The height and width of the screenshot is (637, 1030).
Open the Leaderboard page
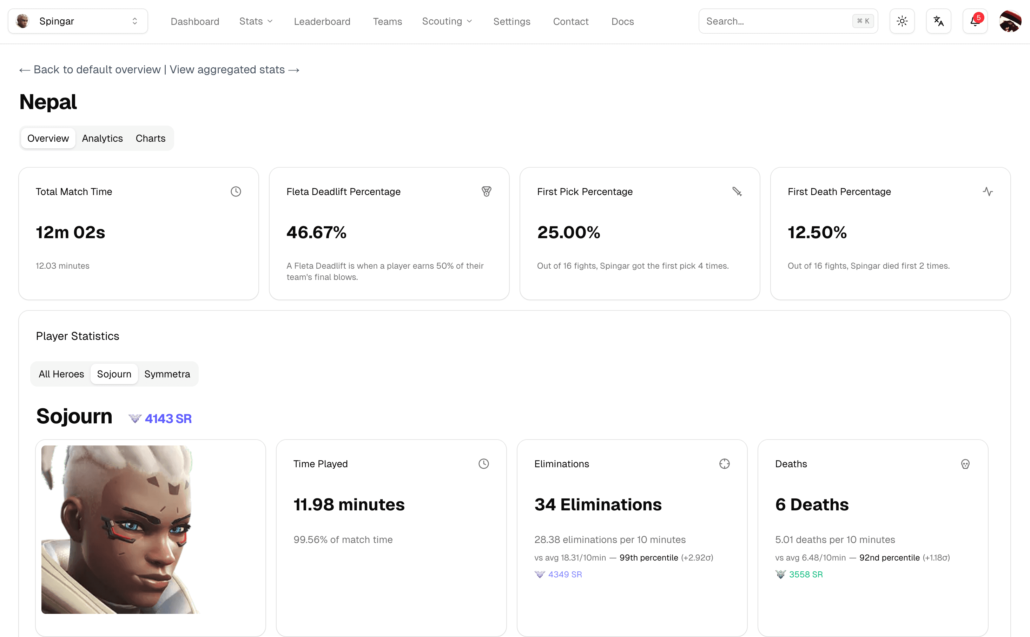coord(322,21)
